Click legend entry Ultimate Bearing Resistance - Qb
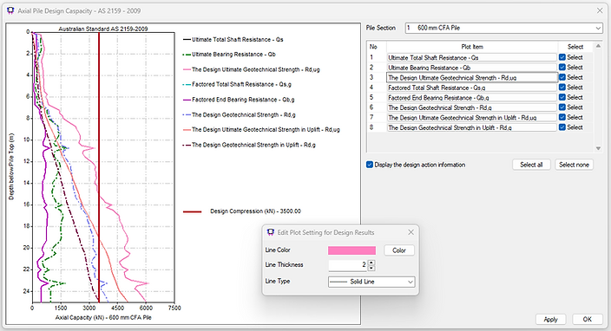 pos(229,54)
